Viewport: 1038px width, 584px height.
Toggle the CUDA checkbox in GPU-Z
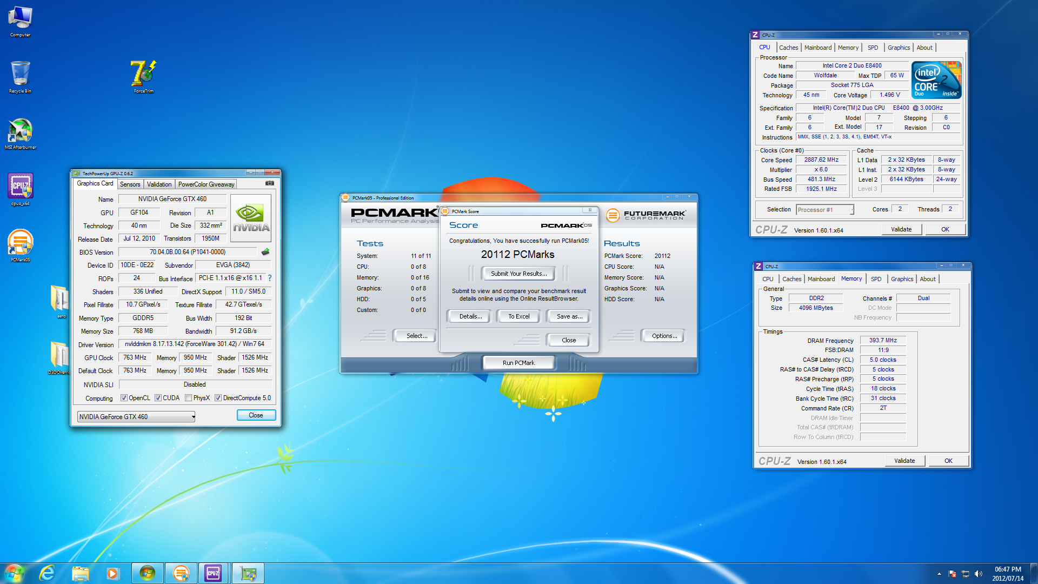click(x=158, y=398)
